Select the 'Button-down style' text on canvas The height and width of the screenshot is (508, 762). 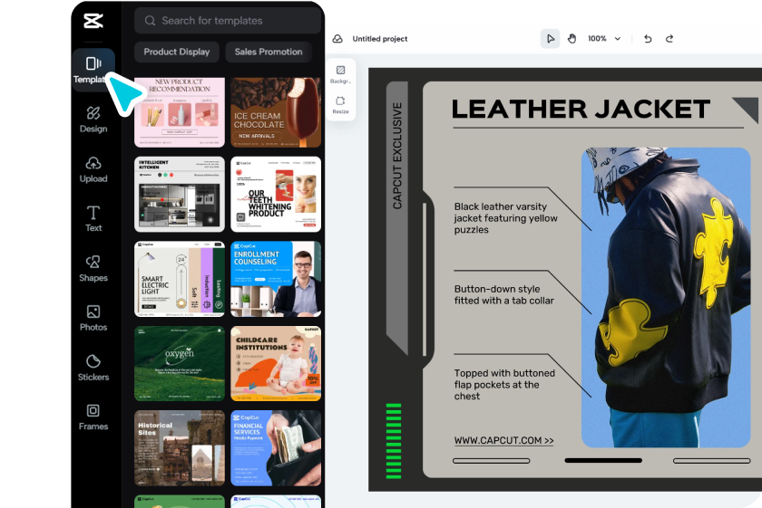pos(504,294)
